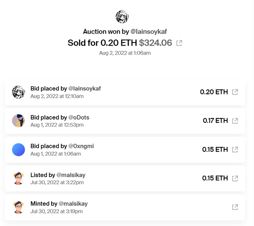Open external link next to the $324.06 sale price
Viewport: 254px width, 226px height.
pyautogui.click(x=179, y=43)
